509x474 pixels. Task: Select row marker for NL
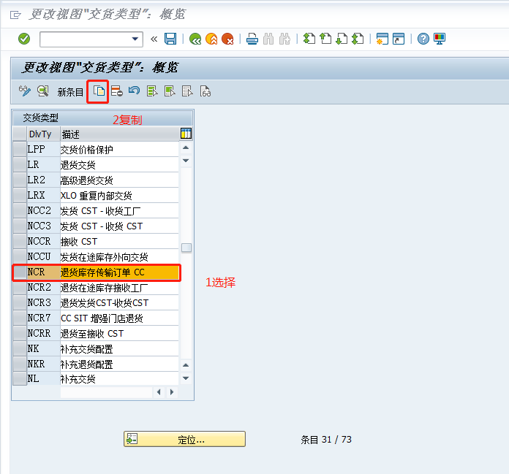click(20, 378)
